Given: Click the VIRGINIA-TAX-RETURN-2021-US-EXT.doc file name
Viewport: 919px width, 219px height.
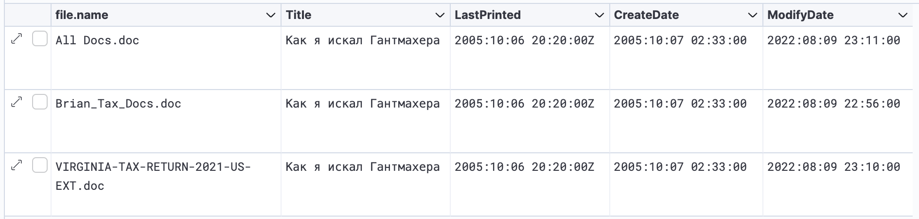Looking at the screenshot, I should [x=153, y=176].
